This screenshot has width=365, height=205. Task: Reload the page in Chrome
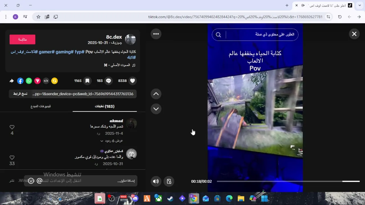click(x=340, y=17)
